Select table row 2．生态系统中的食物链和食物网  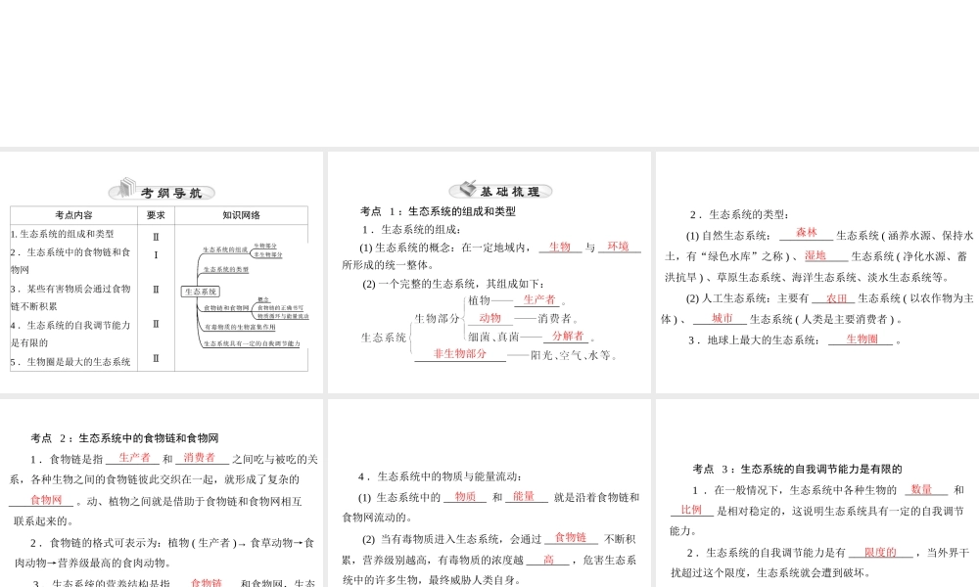coord(70,261)
